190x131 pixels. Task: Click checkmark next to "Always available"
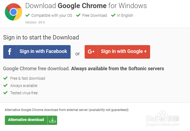(x=5, y=86)
